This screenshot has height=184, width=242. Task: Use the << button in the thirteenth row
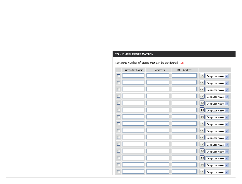click(202, 158)
